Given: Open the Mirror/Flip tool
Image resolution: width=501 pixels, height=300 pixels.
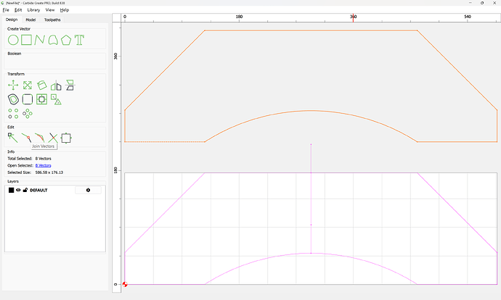Looking at the screenshot, I should (x=55, y=86).
